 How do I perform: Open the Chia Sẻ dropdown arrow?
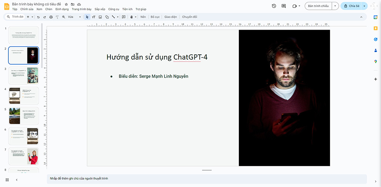coord(365,6)
